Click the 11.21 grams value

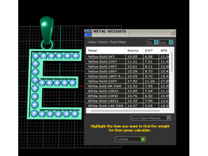click(x=132, y=62)
